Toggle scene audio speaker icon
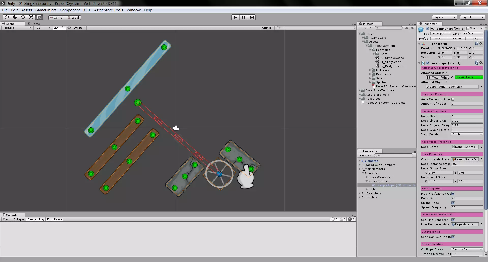Screen dimensions: 488x262 [x=69, y=28]
